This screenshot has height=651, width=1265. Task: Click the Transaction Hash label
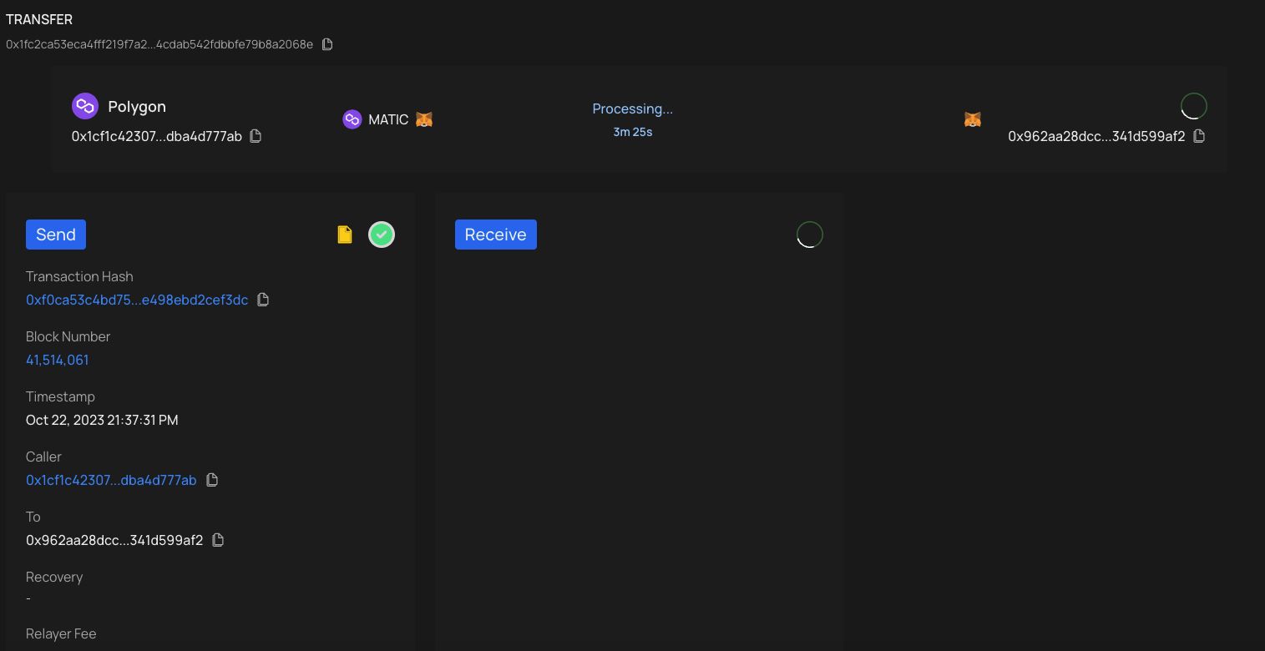click(79, 276)
